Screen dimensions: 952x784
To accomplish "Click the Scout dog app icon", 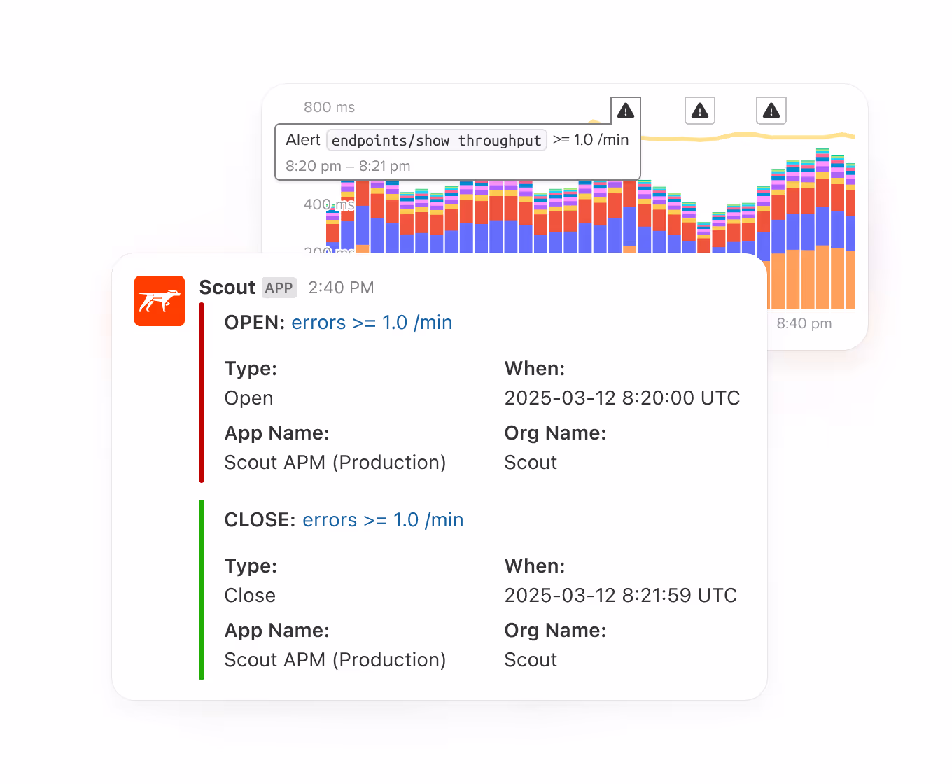I will tap(159, 301).
